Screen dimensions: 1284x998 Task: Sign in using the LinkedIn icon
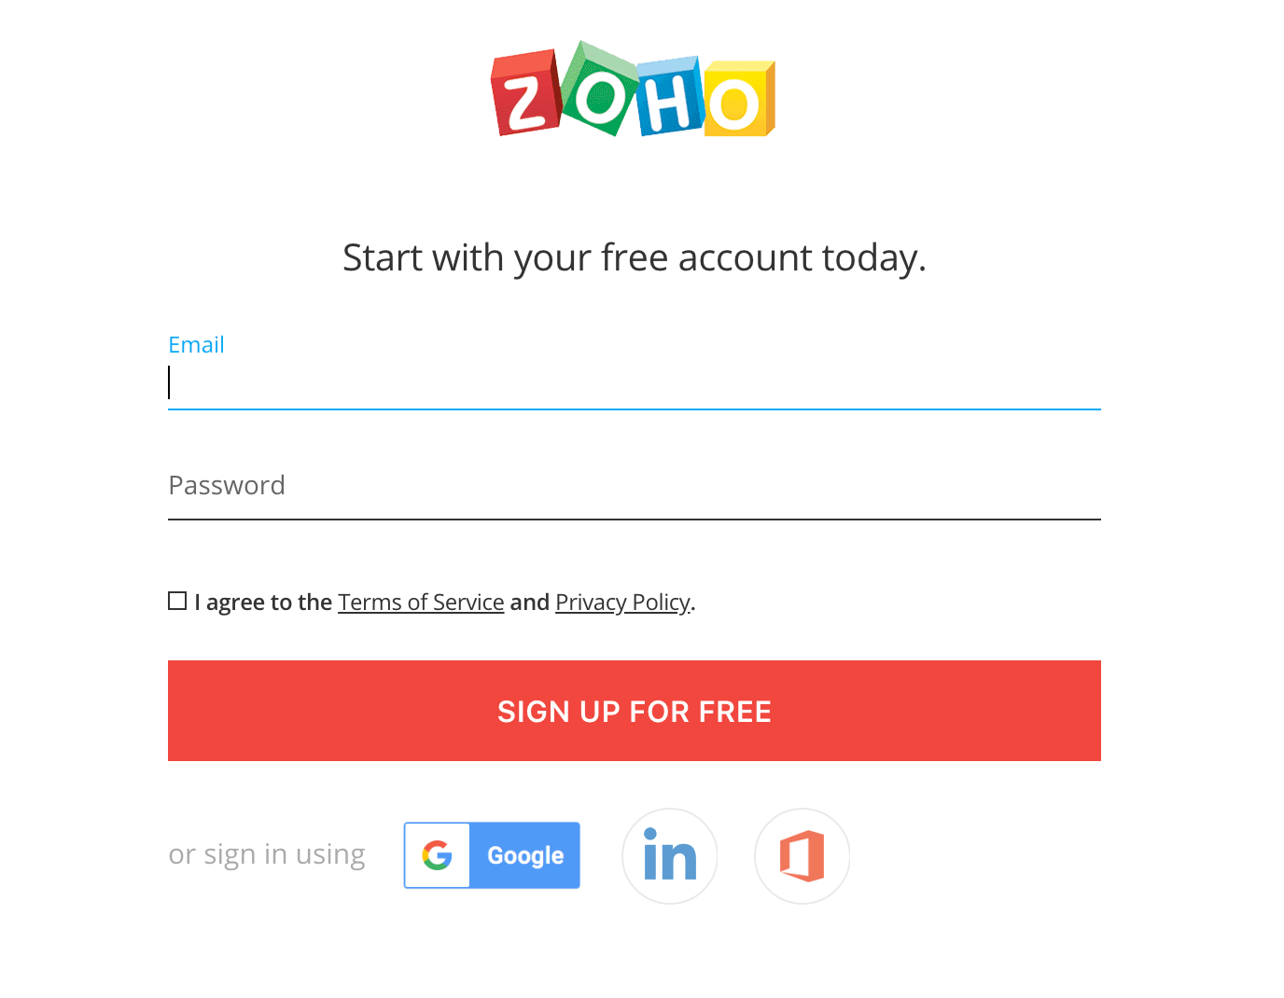[670, 856]
